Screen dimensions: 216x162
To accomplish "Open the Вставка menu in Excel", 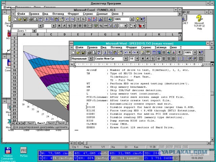I will click(58, 14).
